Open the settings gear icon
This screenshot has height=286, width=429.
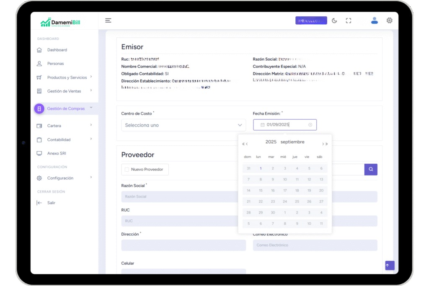(x=389, y=21)
